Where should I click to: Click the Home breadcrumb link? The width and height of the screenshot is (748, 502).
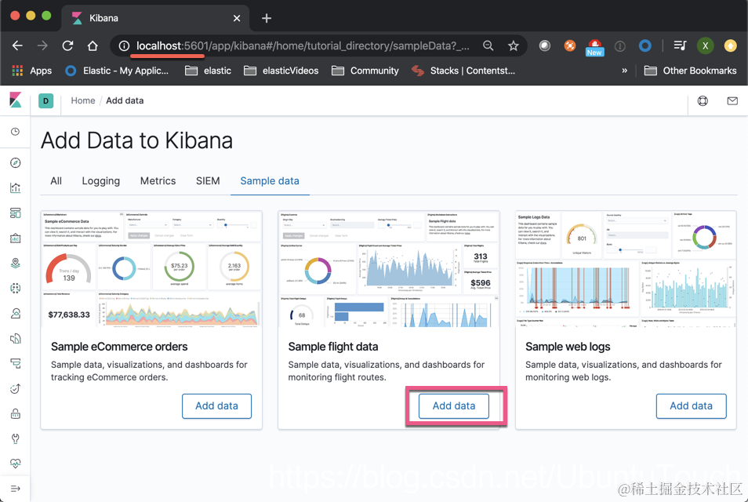coord(83,100)
